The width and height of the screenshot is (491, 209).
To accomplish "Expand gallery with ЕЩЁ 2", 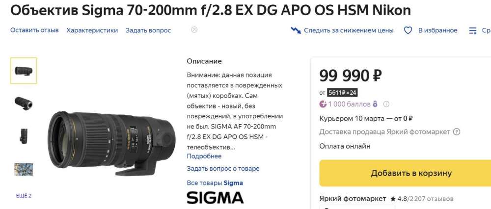I will pos(24,196).
